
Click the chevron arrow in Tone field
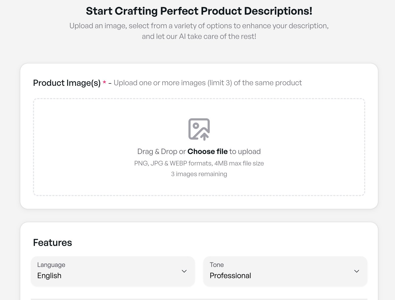(x=356, y=271)
